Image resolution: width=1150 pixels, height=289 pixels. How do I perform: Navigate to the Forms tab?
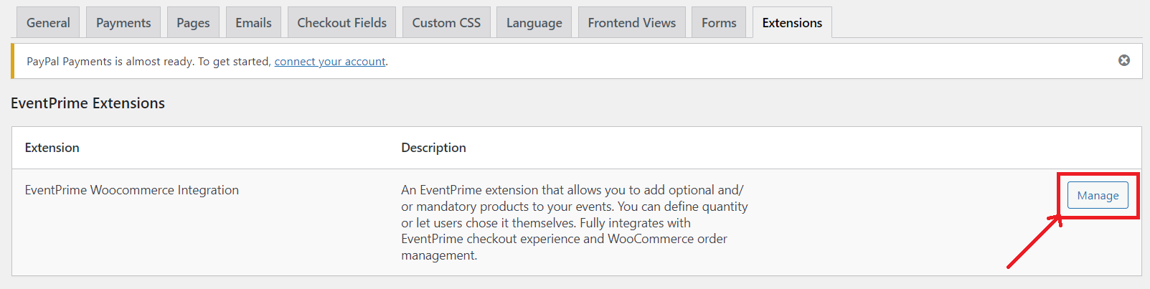click(x=719, y=23)
